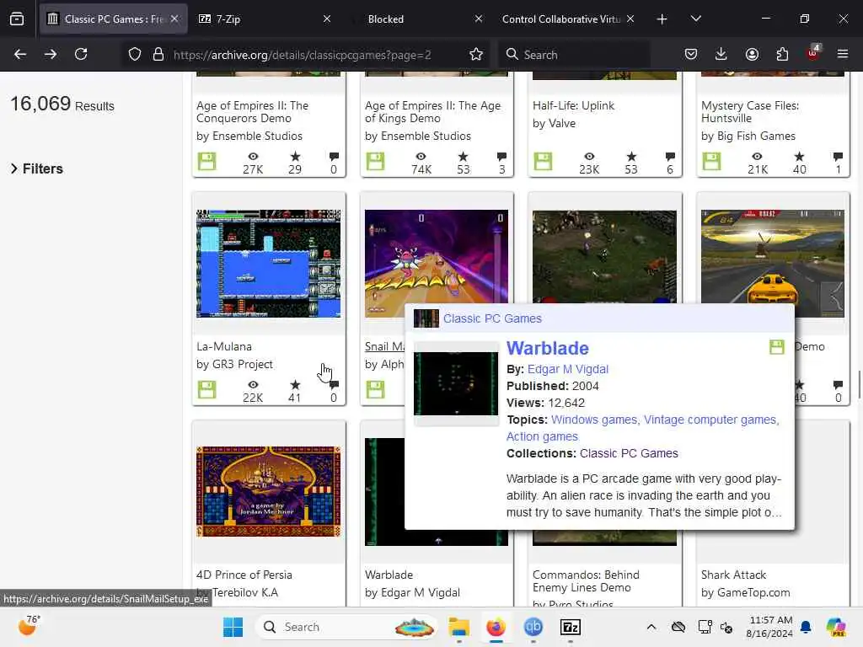Click the favorites star on Mystery Case Files card
The width and height of the screenshot is (863, 647).
(799, 157)
